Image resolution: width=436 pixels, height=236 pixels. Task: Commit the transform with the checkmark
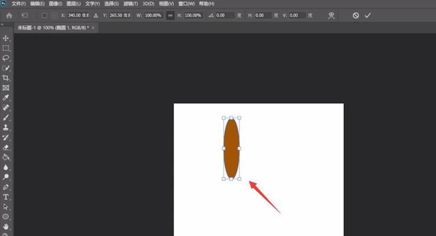(x=368, y=15)
